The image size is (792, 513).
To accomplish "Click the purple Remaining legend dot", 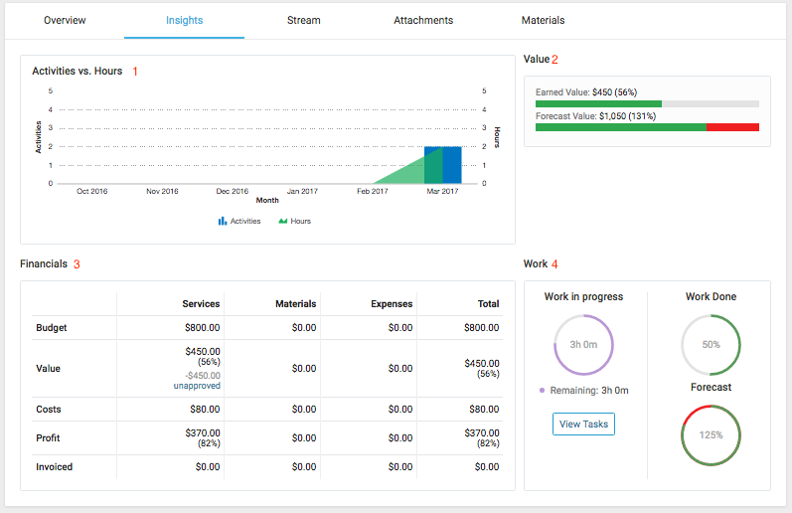I will pyautogui.click(x=541, y=392).
